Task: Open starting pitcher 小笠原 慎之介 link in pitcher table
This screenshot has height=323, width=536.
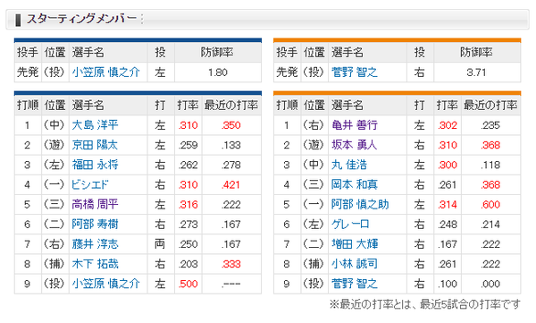Action: 105,72
